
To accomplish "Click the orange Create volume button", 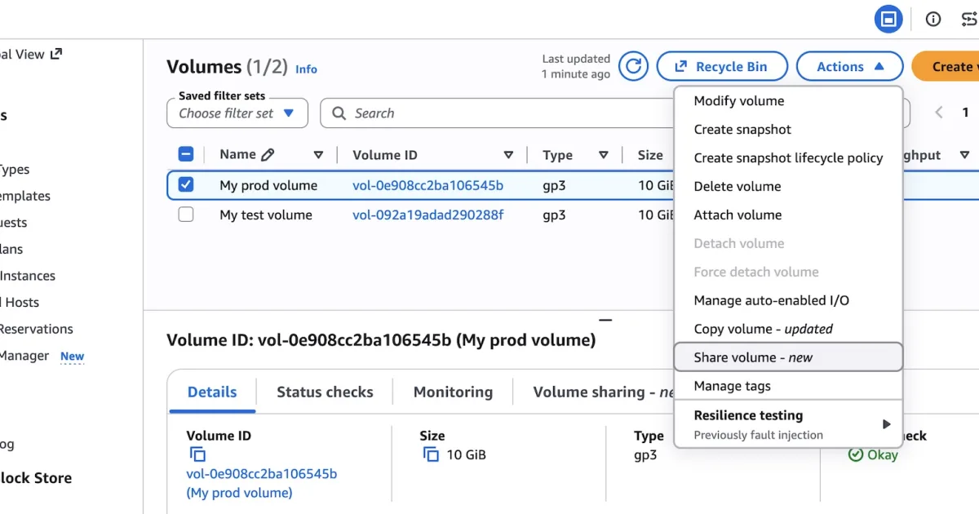I will coord(945,67).
